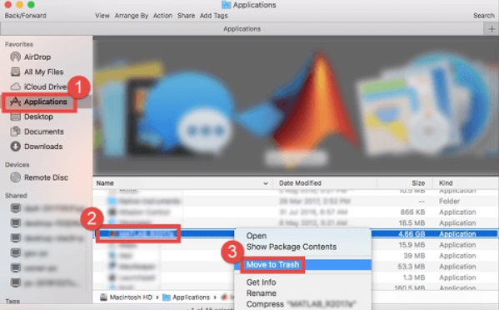Choose Rename from context menu

(x=261, y=293)
